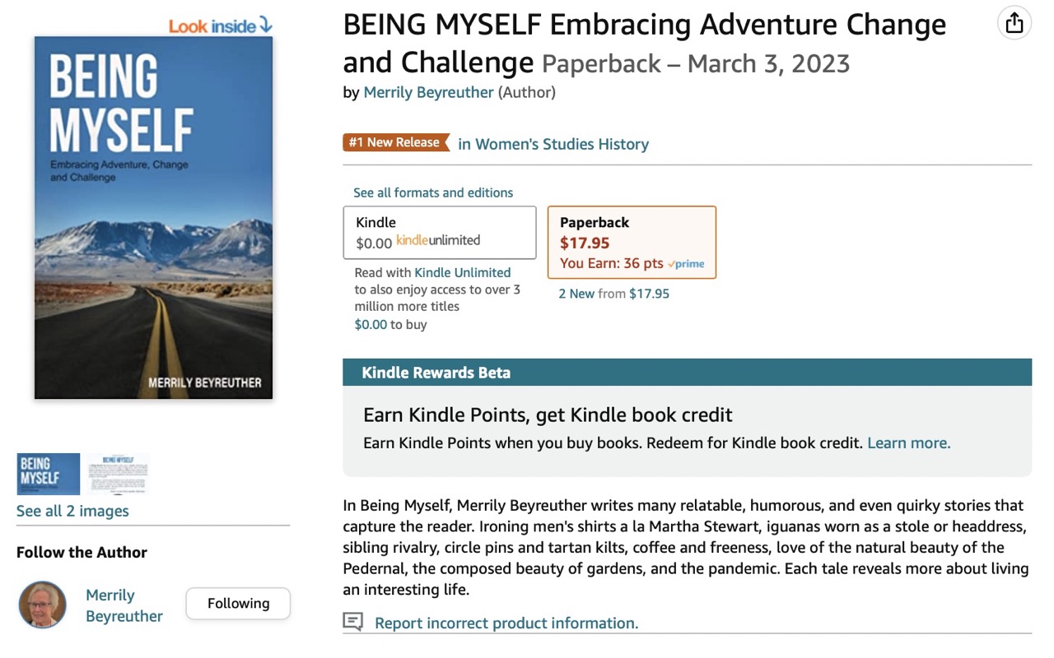Image resolution: width=1054 pixels, height=658 pixels.
Task: Open the Women's Studies History category link
Action: coord(553,144)
